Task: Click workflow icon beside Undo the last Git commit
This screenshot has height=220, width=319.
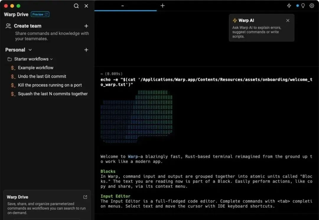Action: click(x=13, y=76)
